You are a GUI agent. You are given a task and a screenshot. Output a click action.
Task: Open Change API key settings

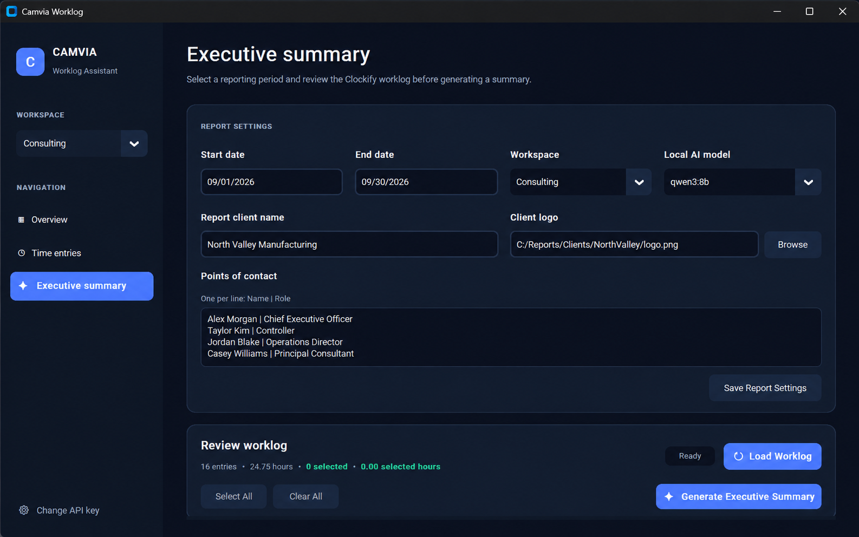pos(60,510)
